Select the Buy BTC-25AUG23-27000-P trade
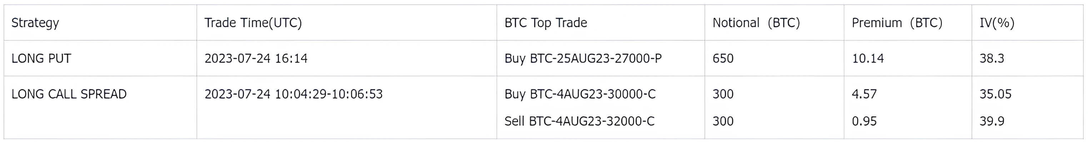The height and width of the screenshot is (142, 1088). 583,58
